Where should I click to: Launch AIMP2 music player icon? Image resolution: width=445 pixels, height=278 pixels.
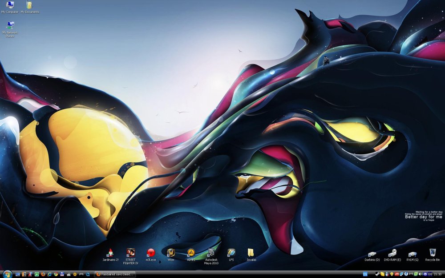191,253
